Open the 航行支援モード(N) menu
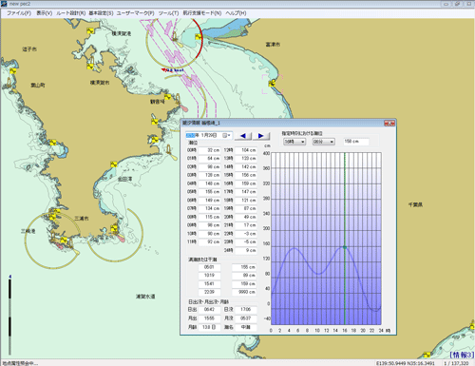Image resolution: width=475 pixels, height=366 pixels. click(x=202, y=13)
